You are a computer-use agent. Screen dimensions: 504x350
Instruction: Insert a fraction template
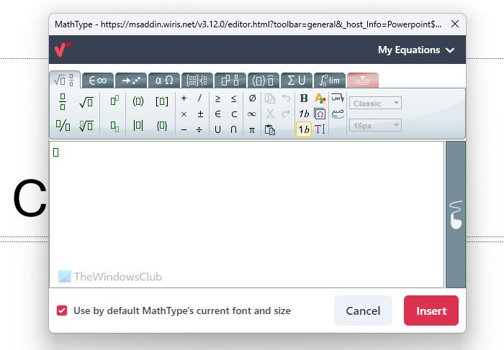(63, 101)
